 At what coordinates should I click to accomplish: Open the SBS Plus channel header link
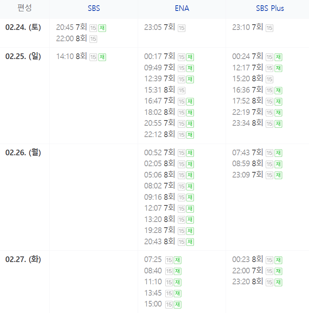(270, 8)
